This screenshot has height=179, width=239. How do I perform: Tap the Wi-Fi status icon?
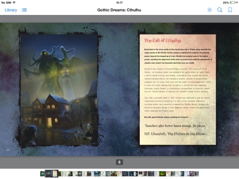(14, 2)
